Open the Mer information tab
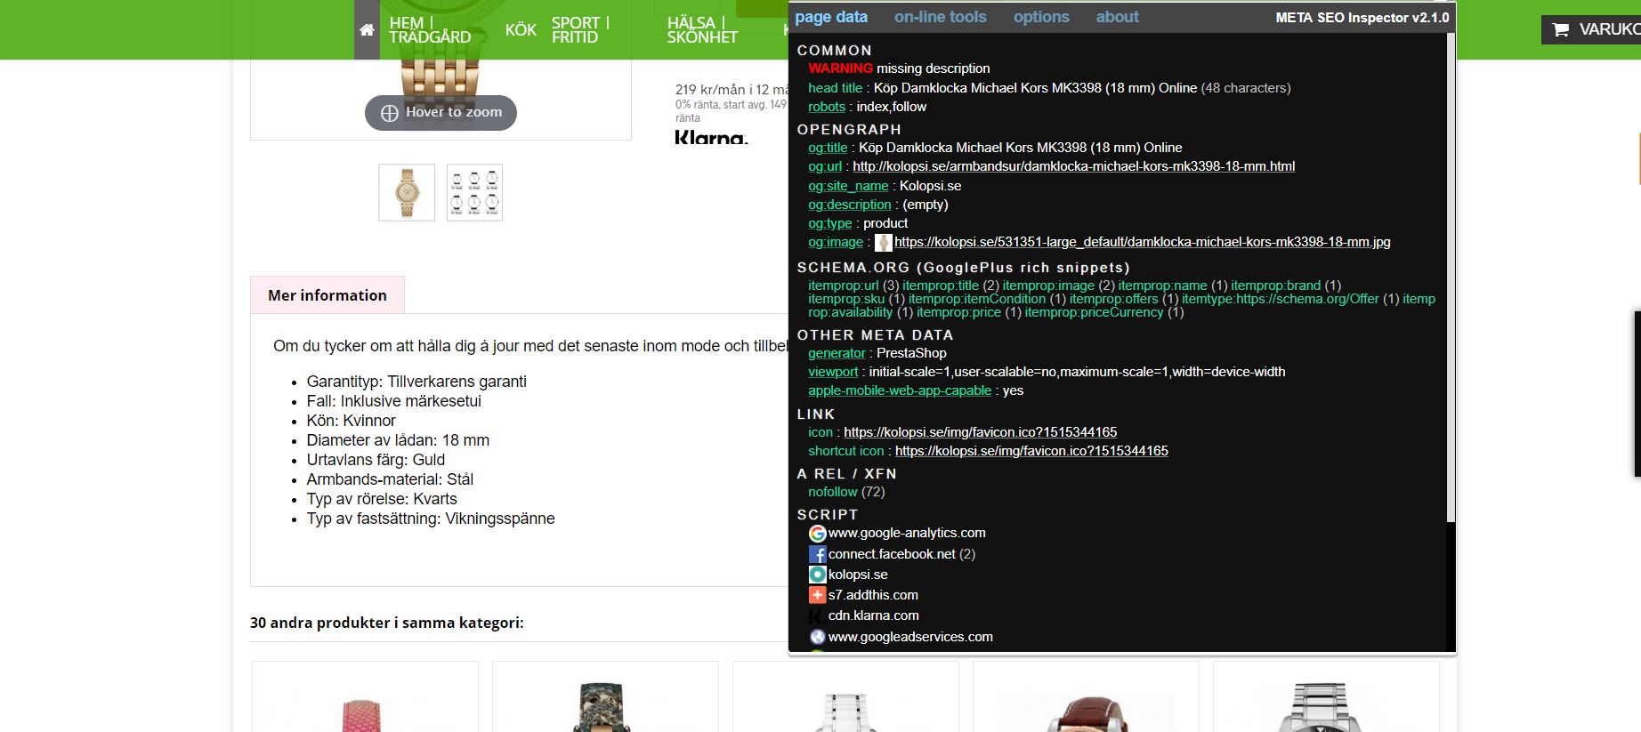1641x732 pixels. [327, 295]
